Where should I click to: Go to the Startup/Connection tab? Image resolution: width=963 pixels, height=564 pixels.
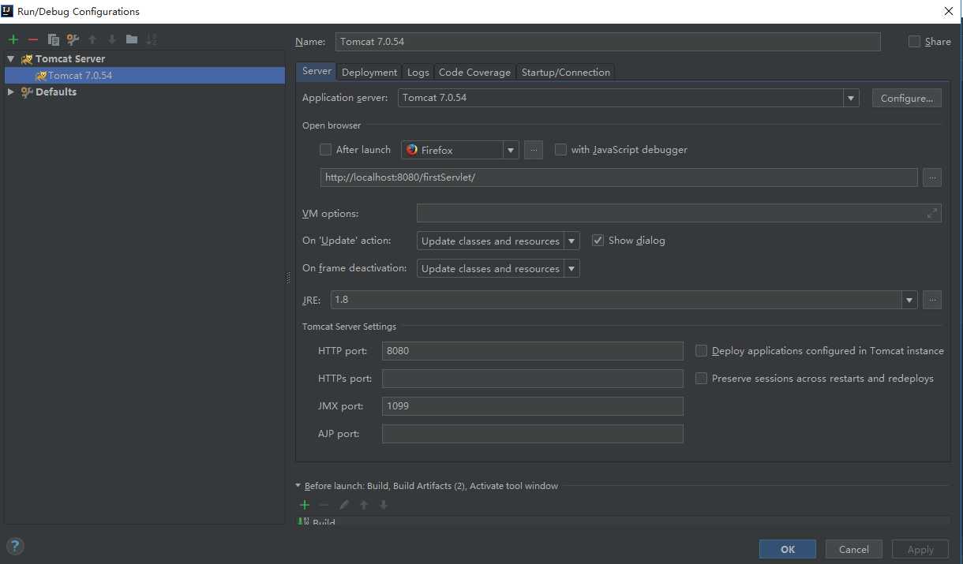(565, 72)
